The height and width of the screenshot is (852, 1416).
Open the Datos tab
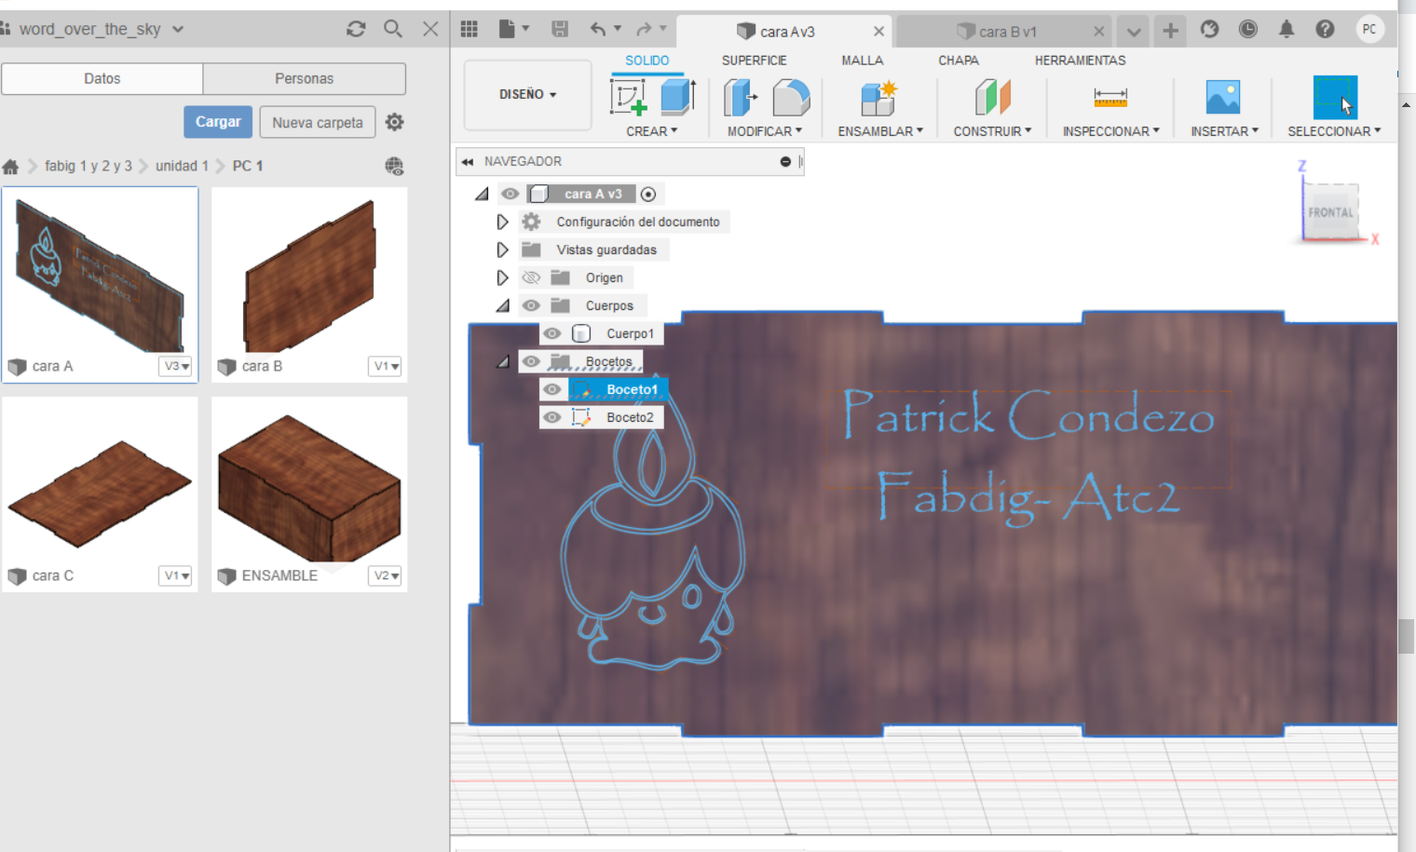point(102,79)
